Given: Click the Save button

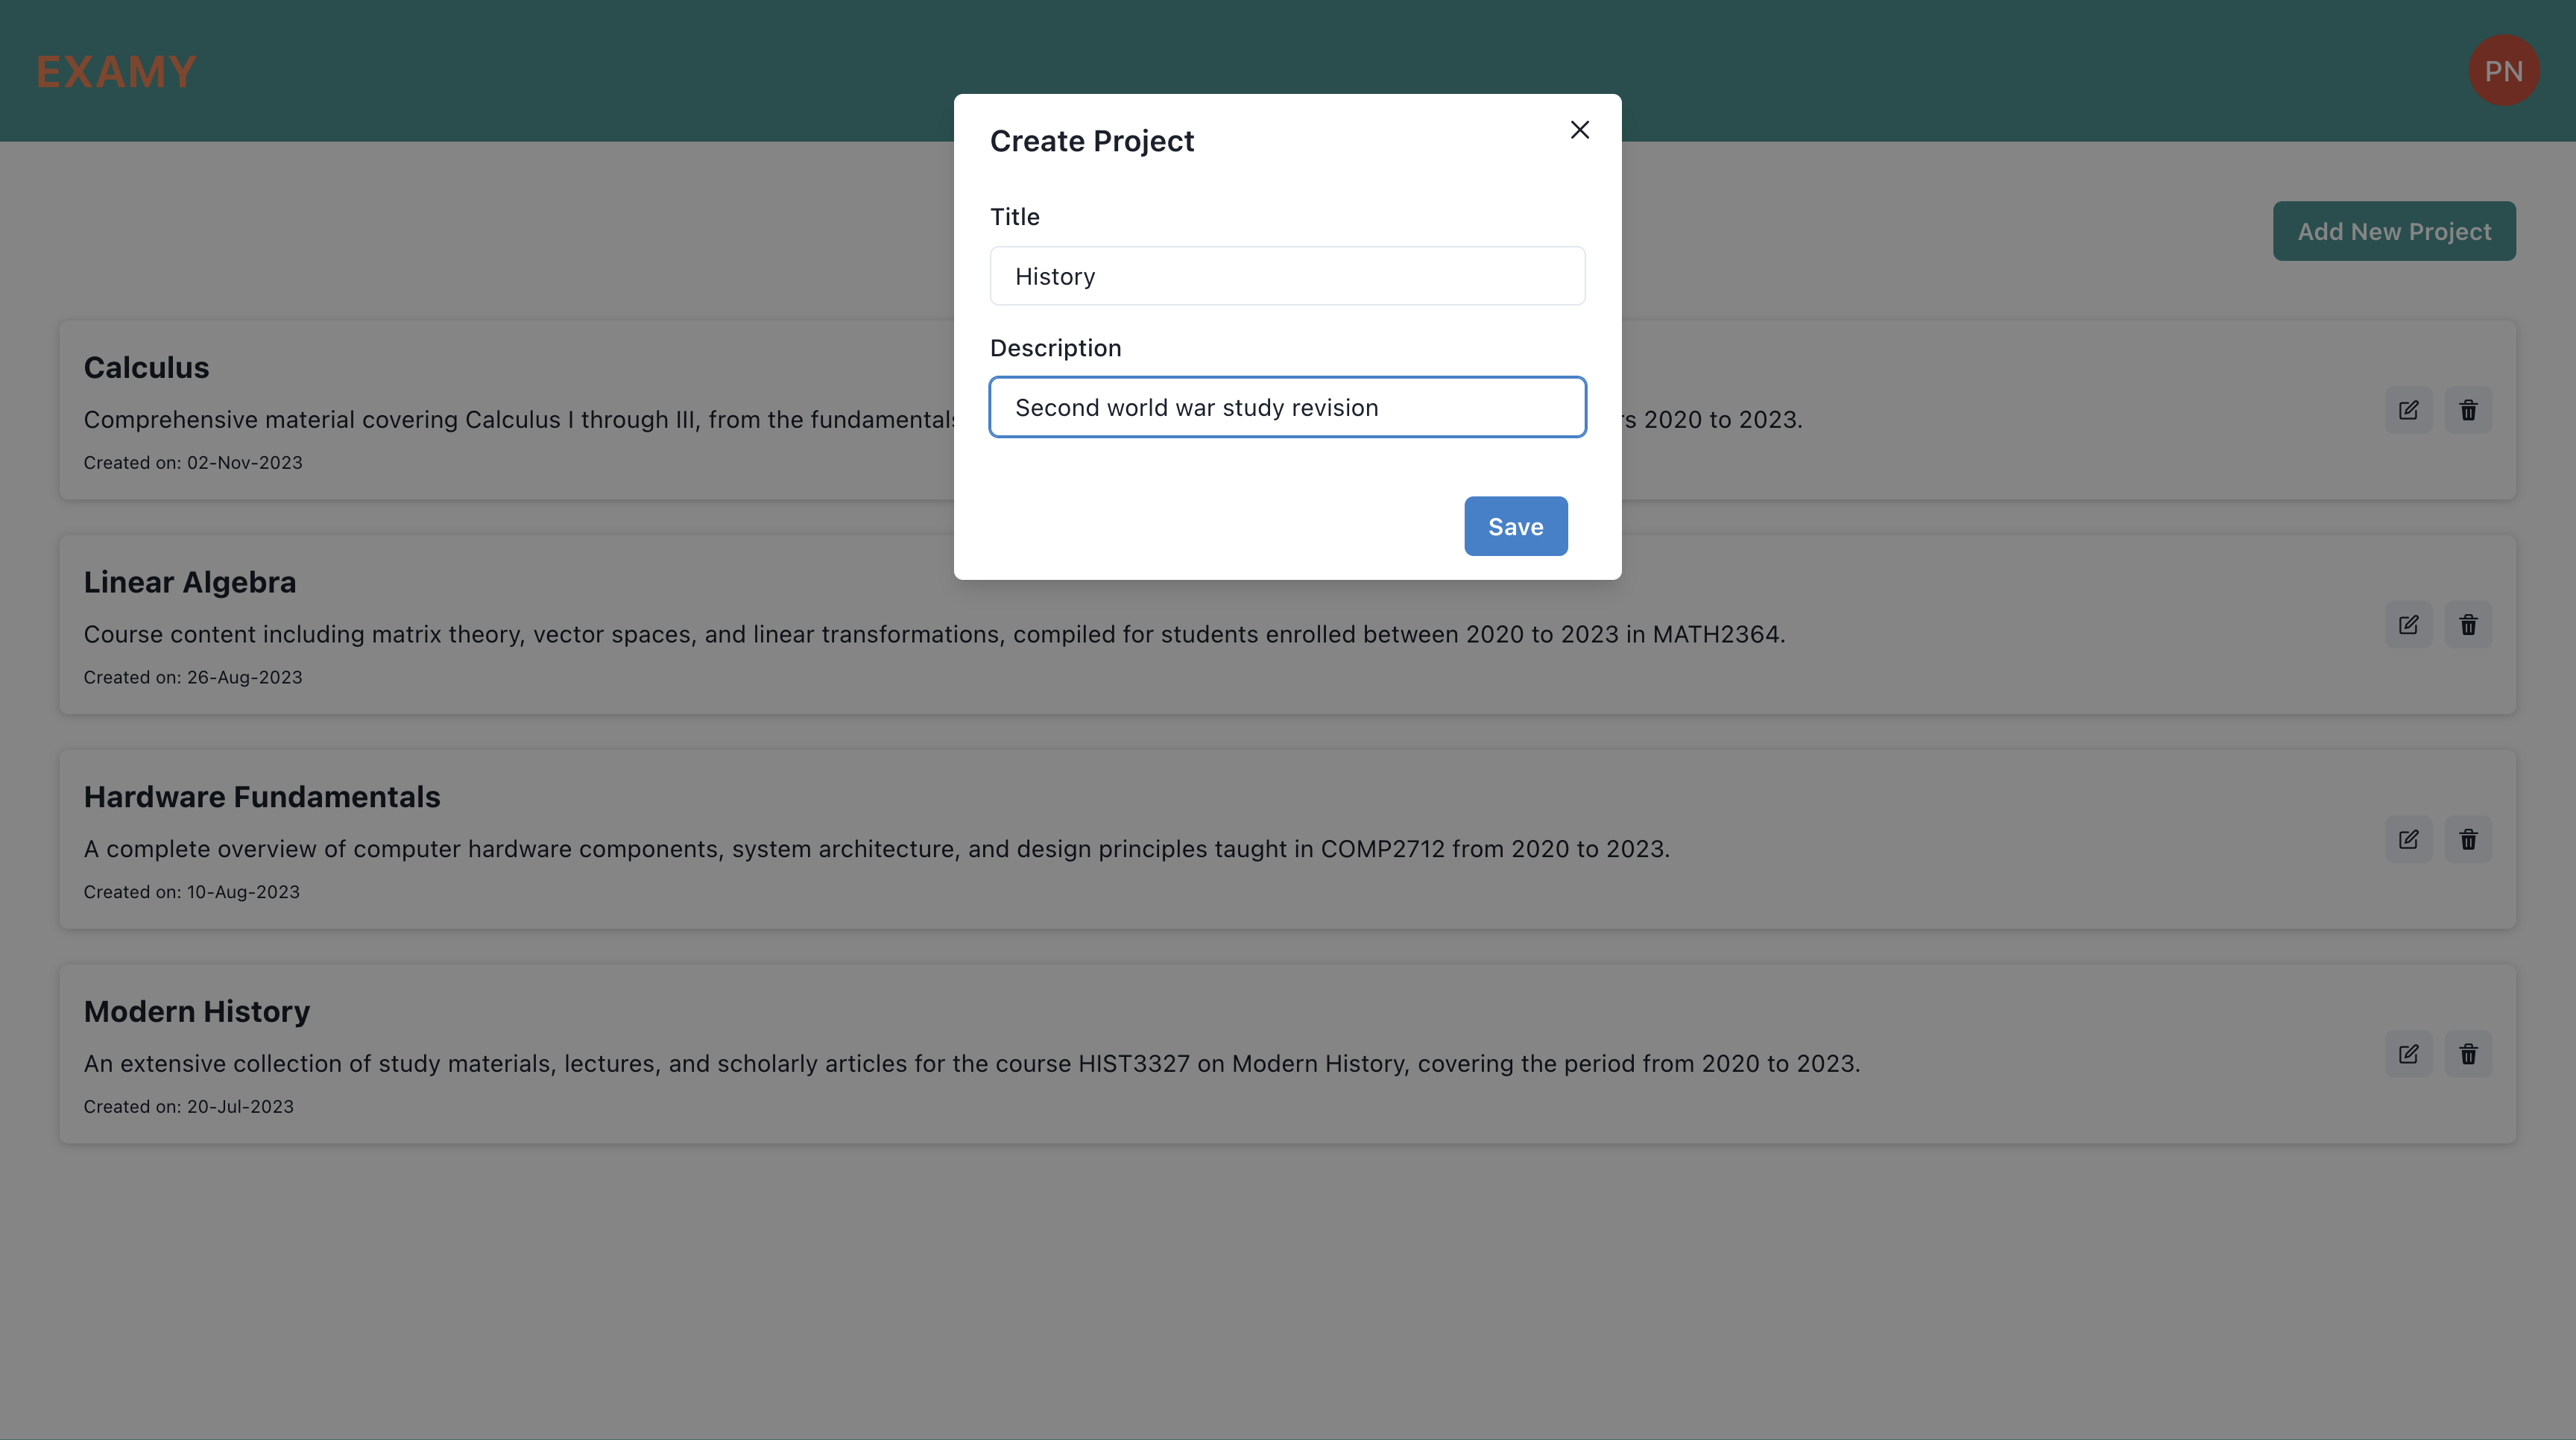Looking at the screenshot, I should coord(1515,526).
